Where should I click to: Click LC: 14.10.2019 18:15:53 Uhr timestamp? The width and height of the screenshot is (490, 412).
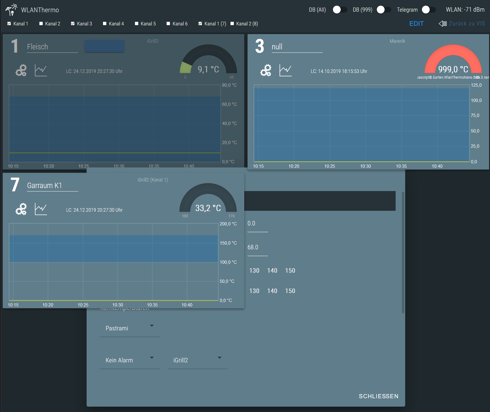pyautogui.click(x=339, y=71)
